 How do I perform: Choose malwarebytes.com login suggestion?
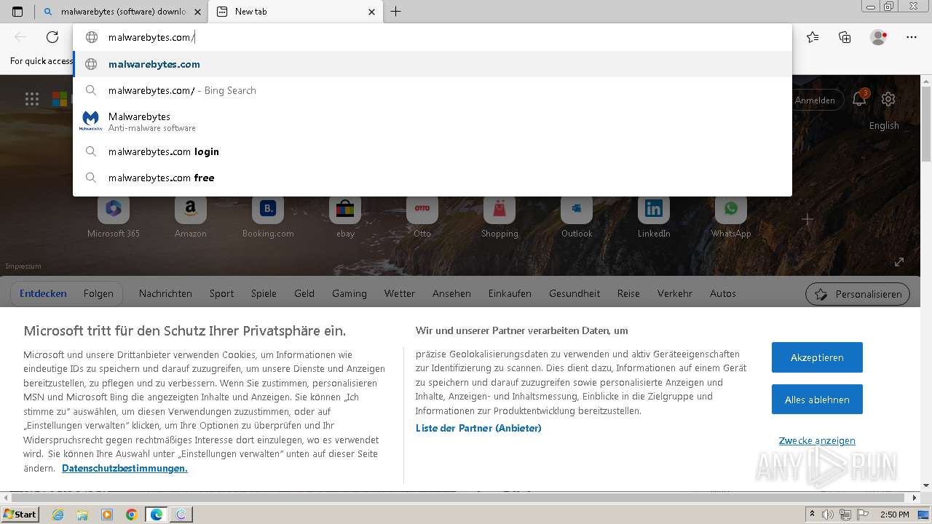click(433, 151)
